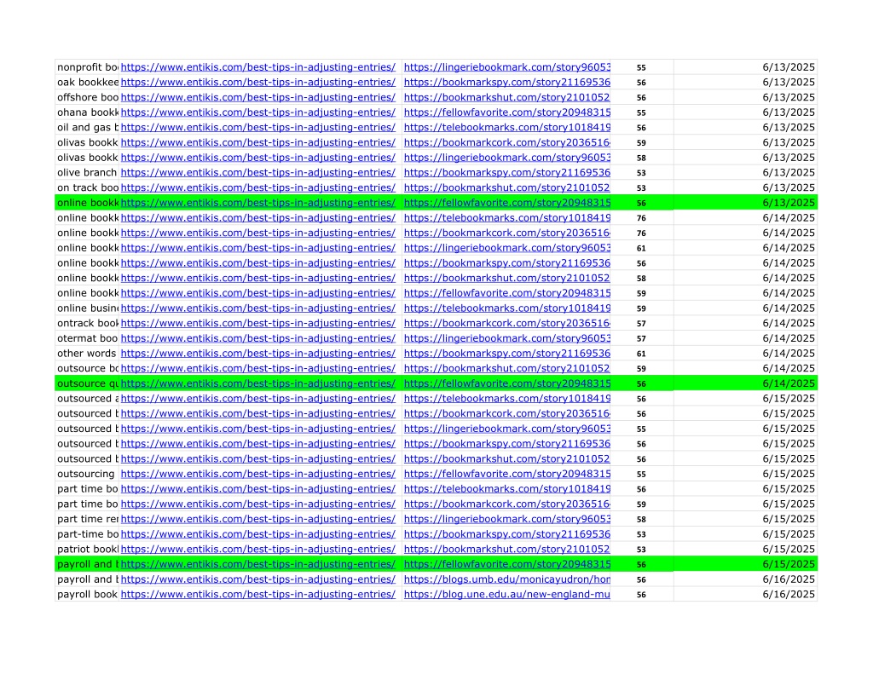Open the entikis link in the other words row
The width and height of the screenshot is (873, 674).
pos(257,353)
